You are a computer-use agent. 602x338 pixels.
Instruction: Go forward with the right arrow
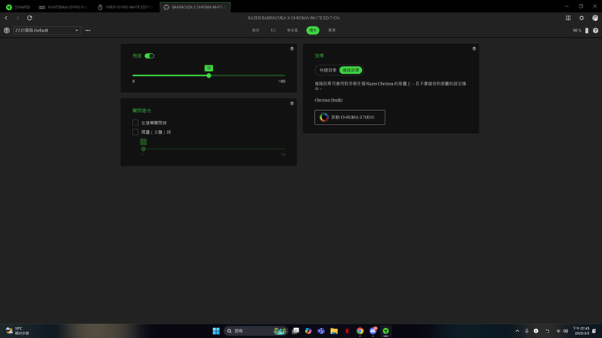click(x=17, y=18)
